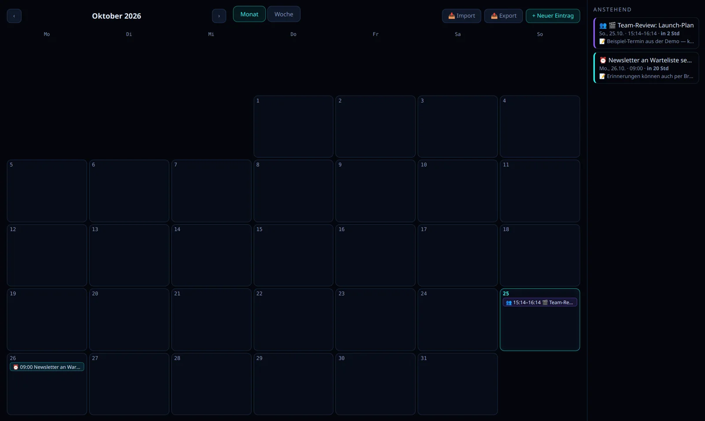Select day 31 cell

click(x=458, y=384)
